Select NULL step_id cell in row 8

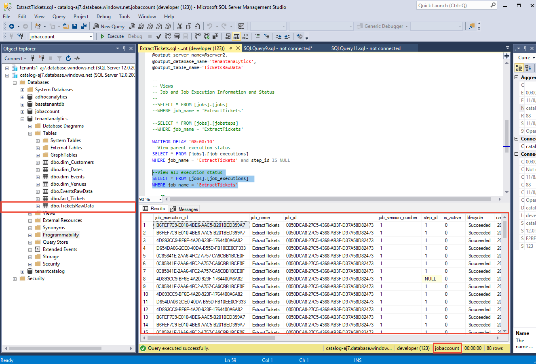(x=432, y=279)
